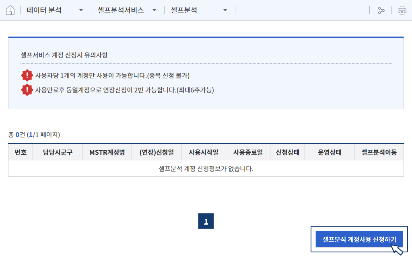The height and width of the screenshot is (260, 412).
Task: Select the 데이터 분석 breadcrumb menu label
Action: click(x=44, y=10)
